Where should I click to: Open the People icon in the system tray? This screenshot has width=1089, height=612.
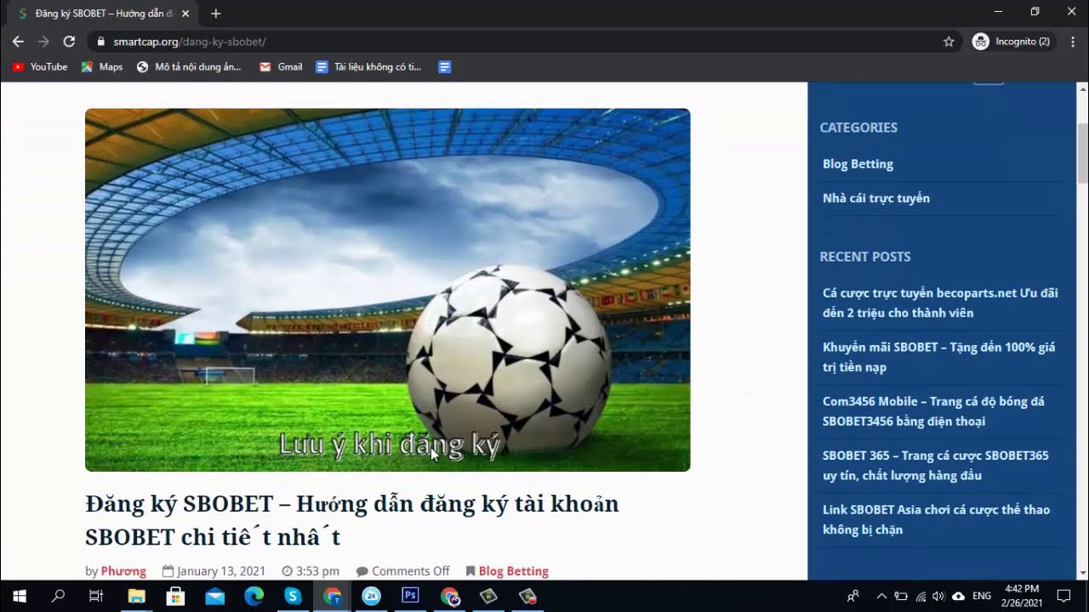(853, 596)
